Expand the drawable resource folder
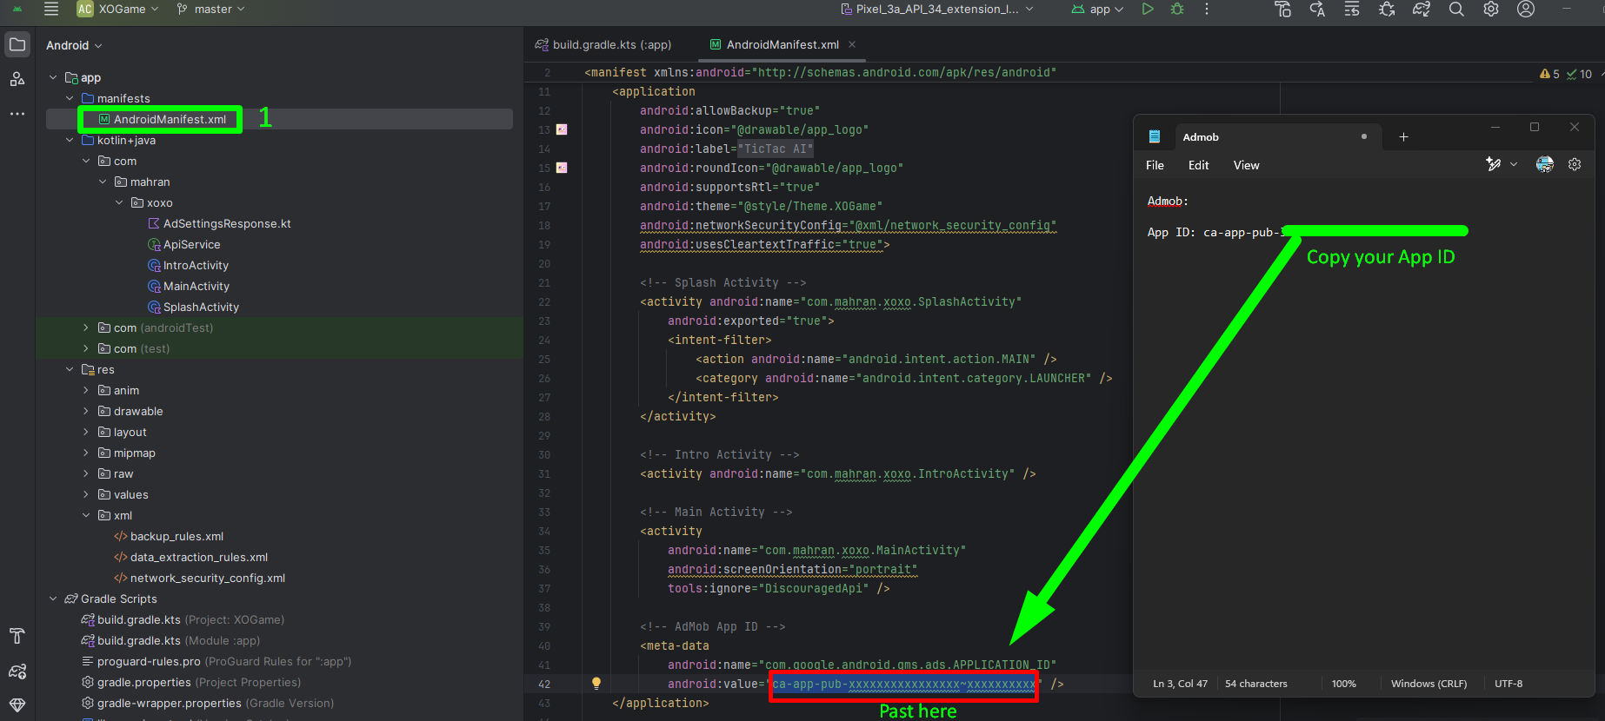Image resolution: width=1605 pixels, height=721 pixels. click(x=86, y=412)
